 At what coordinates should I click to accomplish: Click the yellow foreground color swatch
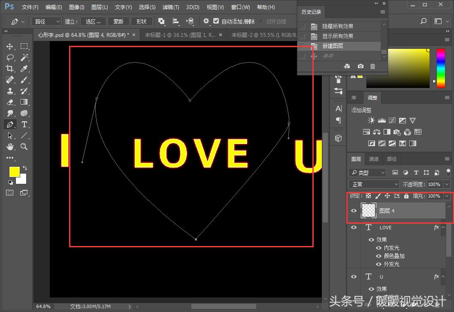[14, 171]
